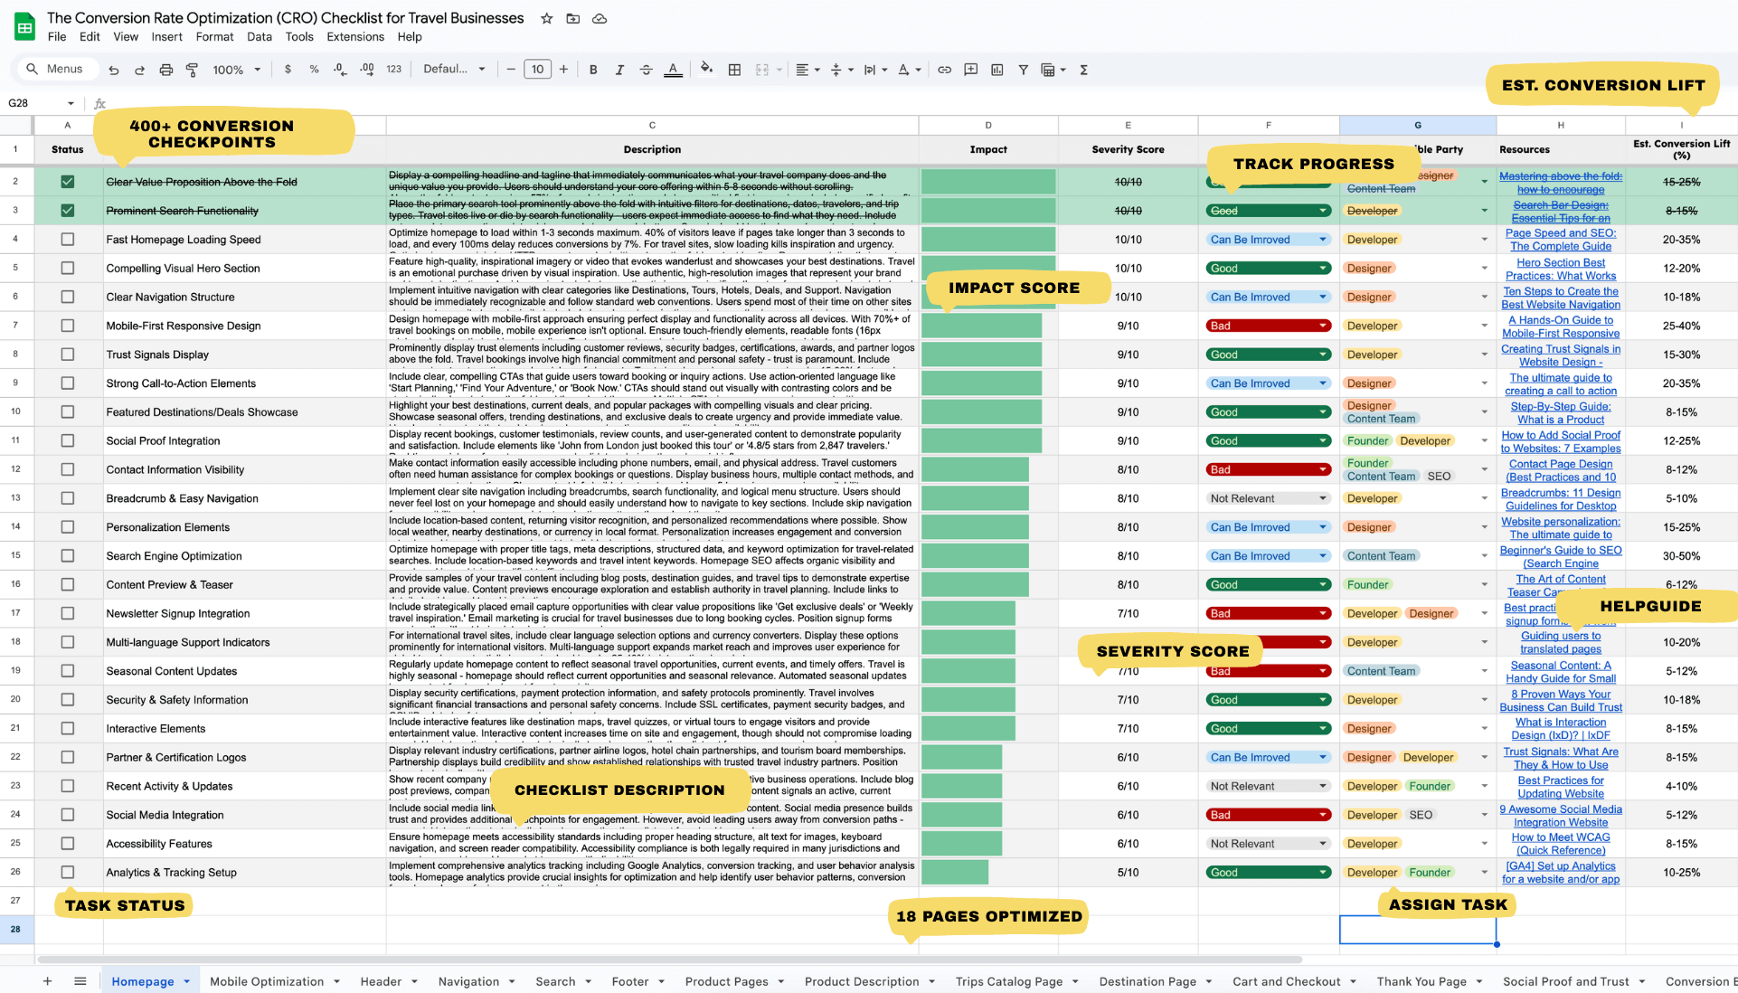
Task: Click the create filter icon
Action: point(1023,70)
